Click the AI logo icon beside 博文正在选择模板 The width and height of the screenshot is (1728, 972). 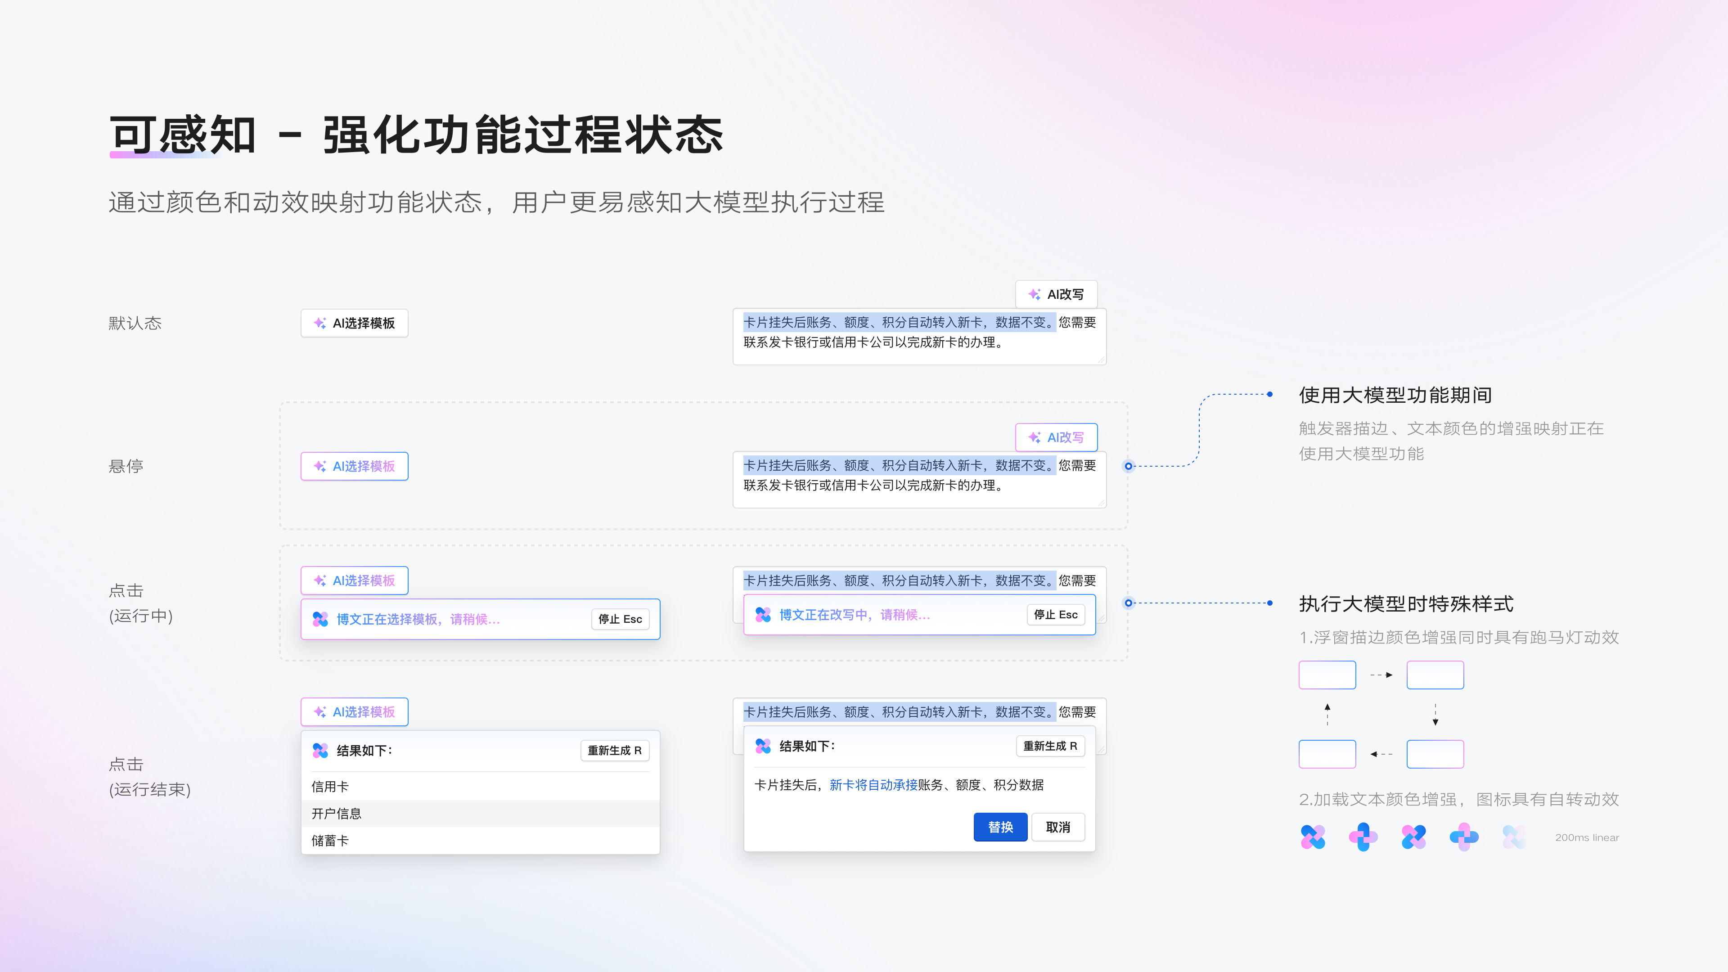[x=321, y=619]
